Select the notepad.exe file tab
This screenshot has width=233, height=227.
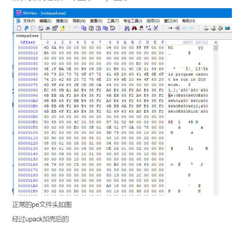(27, 36)
